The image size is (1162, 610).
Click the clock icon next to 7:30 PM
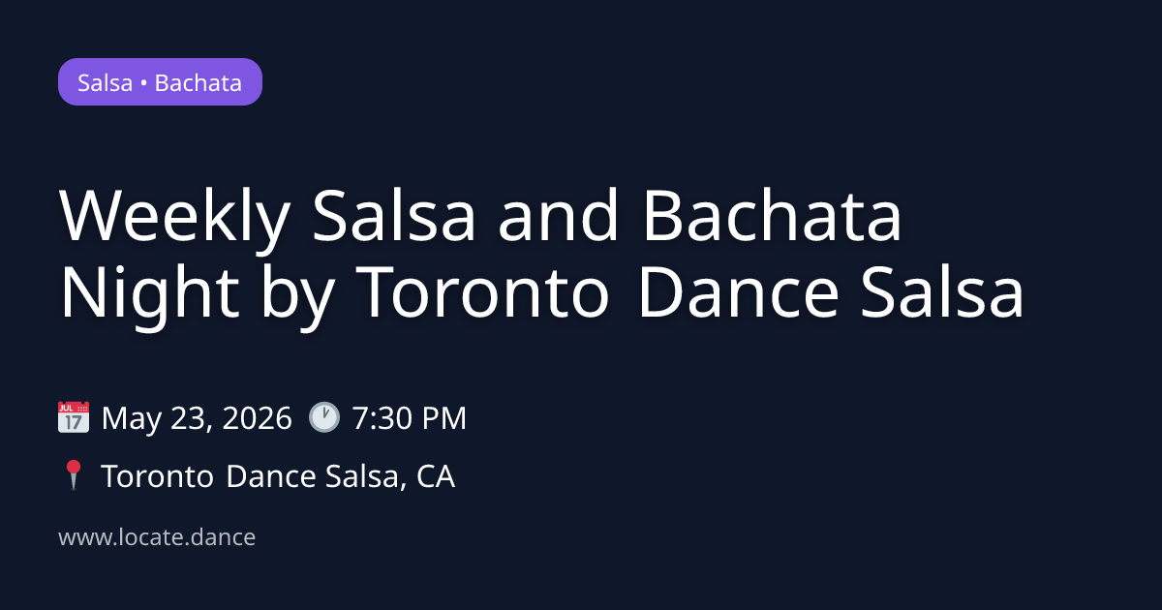(x=324, y=418)
